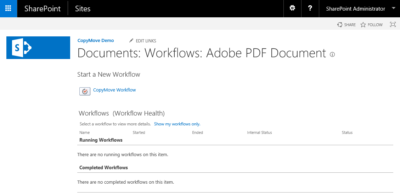The height and width of the screenshot is (195, 400).
Task: Click the Status column header
Action: point(347,132)
